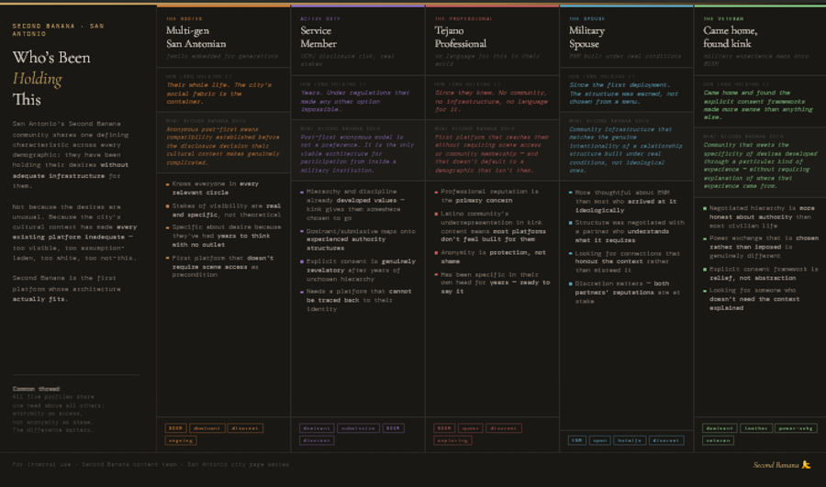The height and width of the screenshot is (487, 826).
Task: Click 'Post-first anonymous model' purple paragraph
Action: coord(357,154)
